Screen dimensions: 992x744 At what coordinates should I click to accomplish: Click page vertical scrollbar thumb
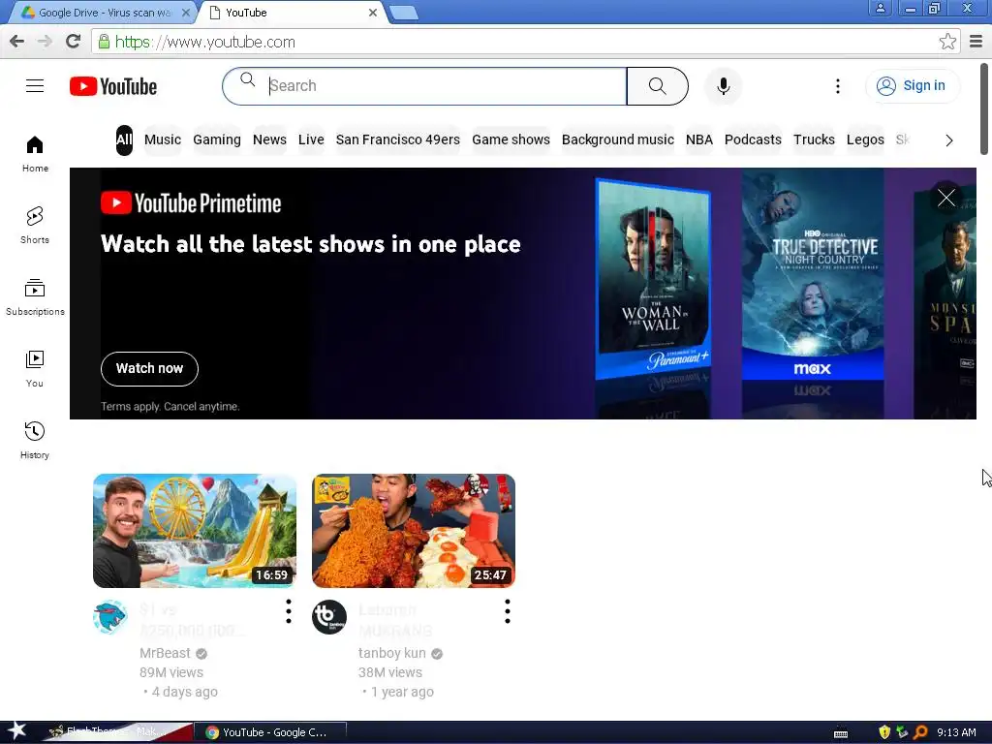984,108
